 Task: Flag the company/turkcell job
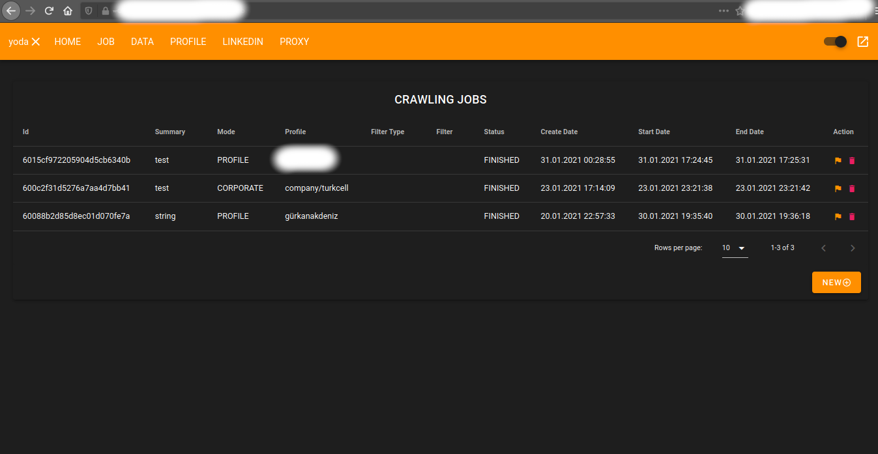click(838, 189)
